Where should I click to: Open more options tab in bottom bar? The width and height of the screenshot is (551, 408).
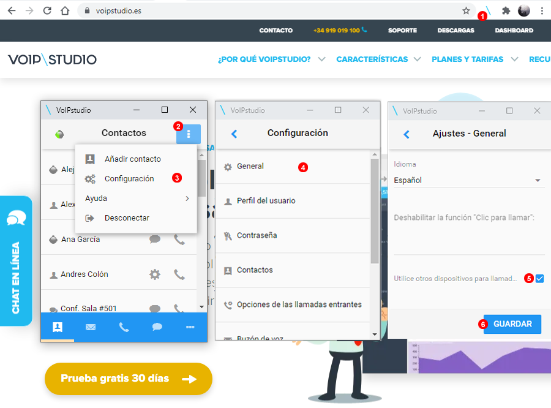(190, 328)
